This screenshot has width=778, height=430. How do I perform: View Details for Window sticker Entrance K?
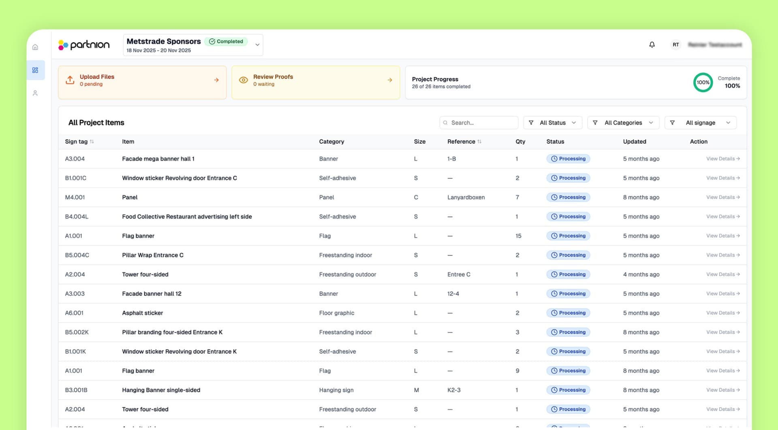[x=723, y=351]
